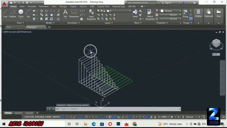Toggle polar tracking on status bar
This screenshot has width=227, height=128.
click(86, 117)
